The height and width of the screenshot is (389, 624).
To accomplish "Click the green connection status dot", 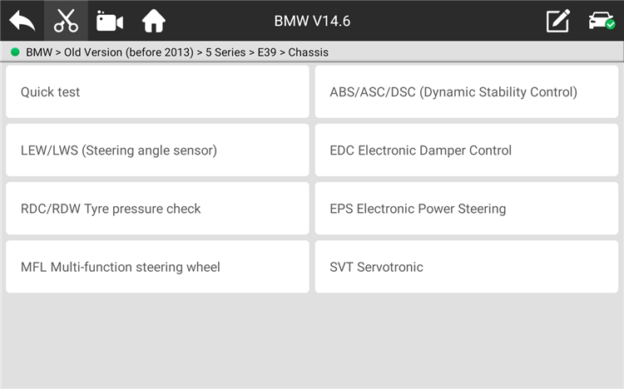I will (15, 52).
